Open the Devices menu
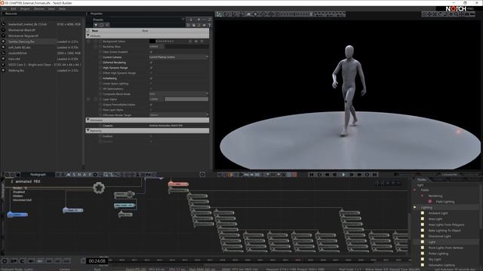Viewport: 483px width, 271px height. (39, 9)
